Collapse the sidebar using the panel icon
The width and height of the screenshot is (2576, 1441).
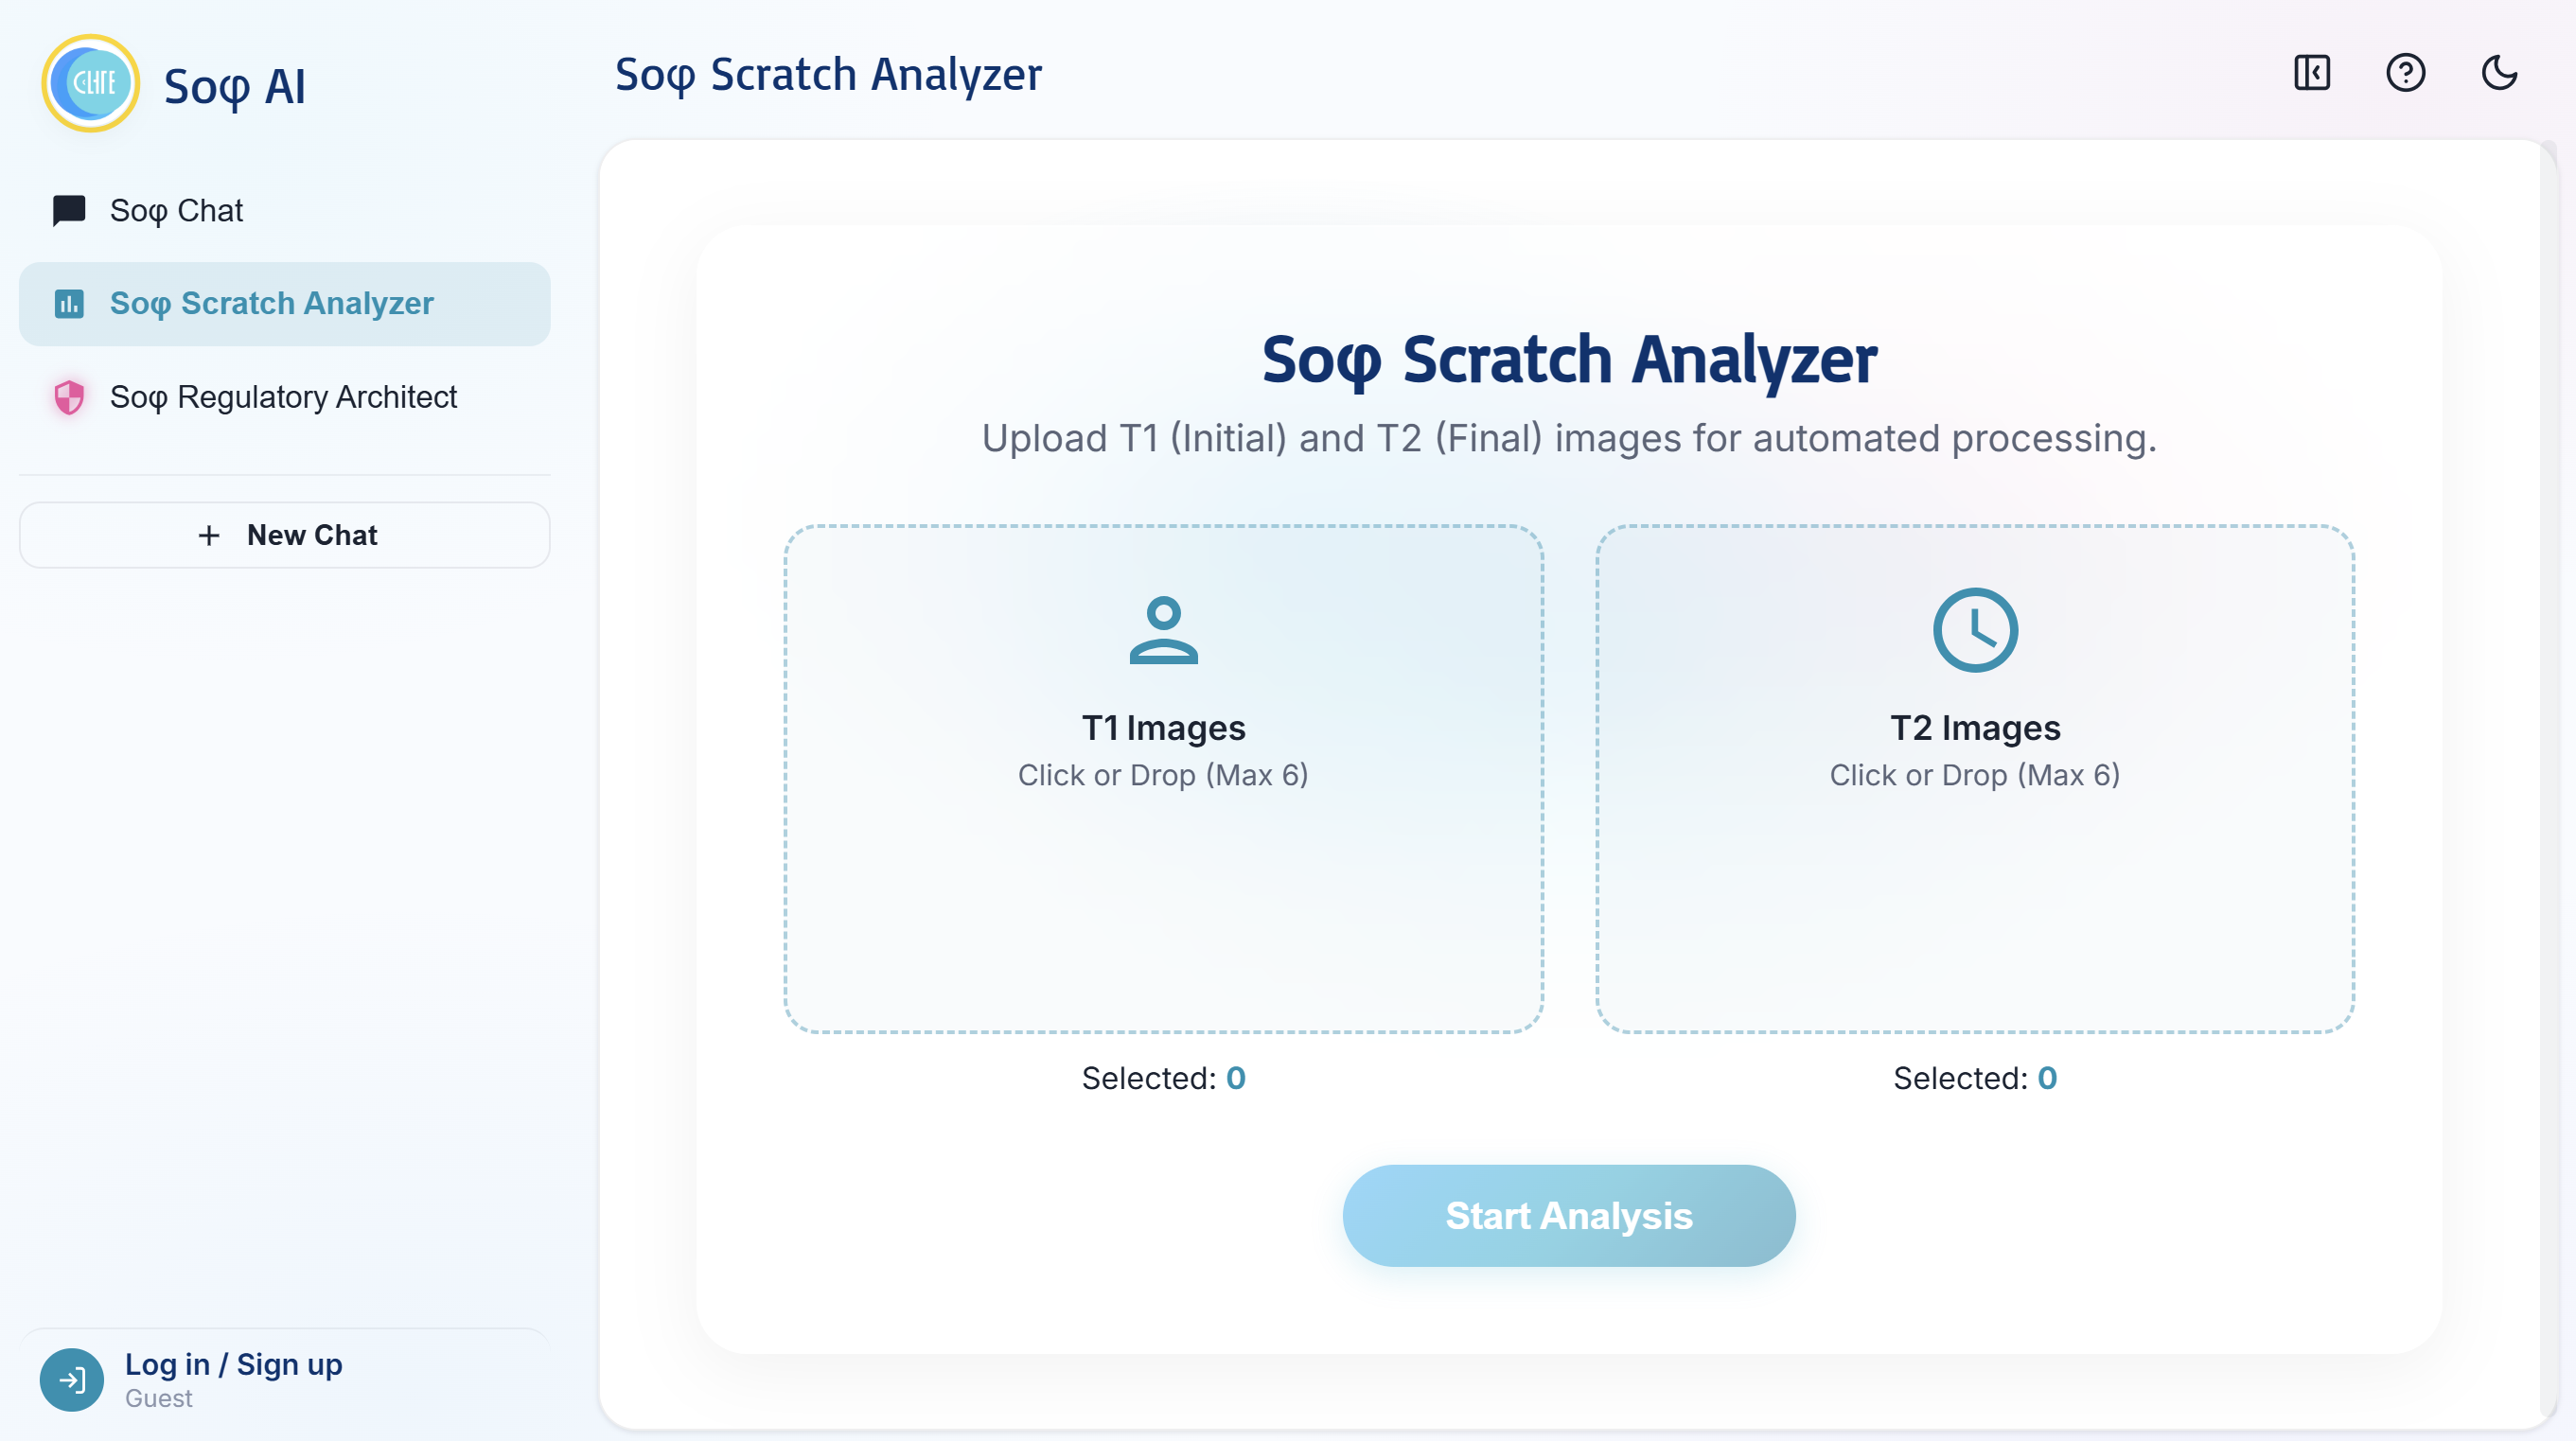coord(2312,73)
